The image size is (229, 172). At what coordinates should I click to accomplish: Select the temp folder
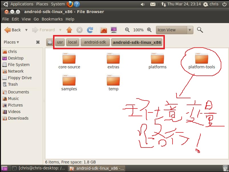pyautogui.click(x=113, y=83)
